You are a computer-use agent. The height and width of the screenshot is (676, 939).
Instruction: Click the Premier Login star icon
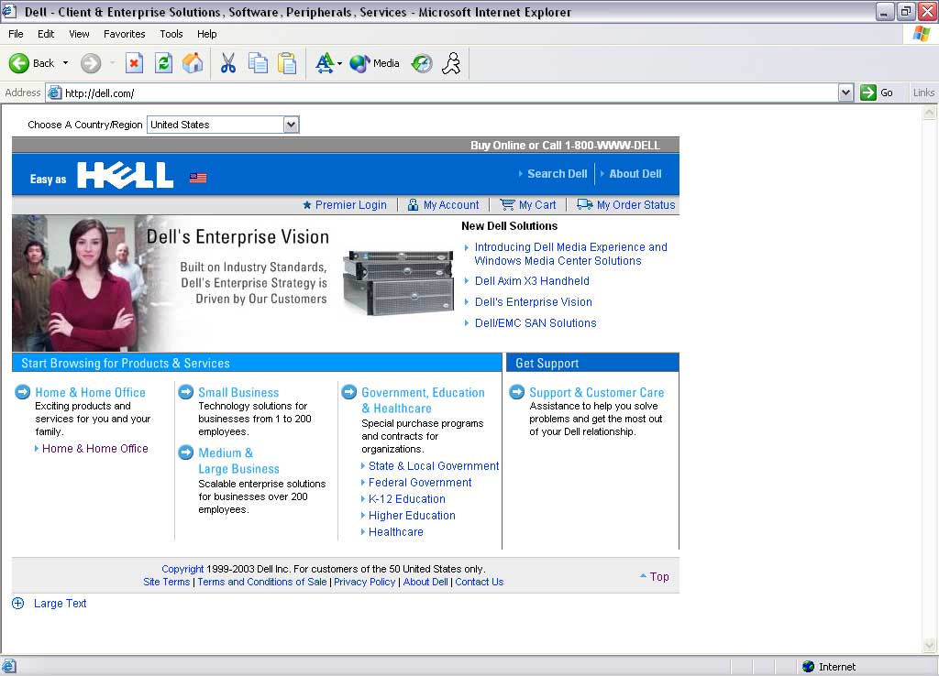[307, 204]
